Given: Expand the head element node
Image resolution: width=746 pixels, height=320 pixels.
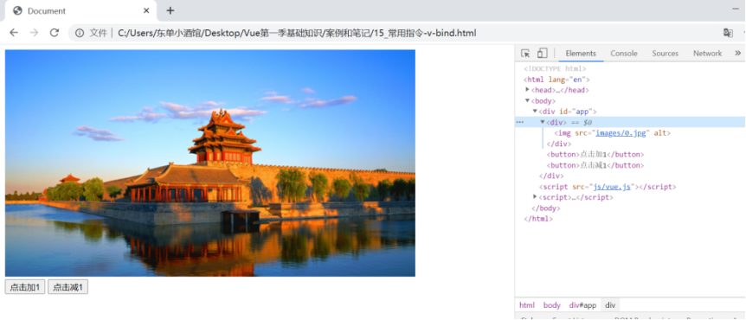Looking at the screenshot, I should pos(527,89).
